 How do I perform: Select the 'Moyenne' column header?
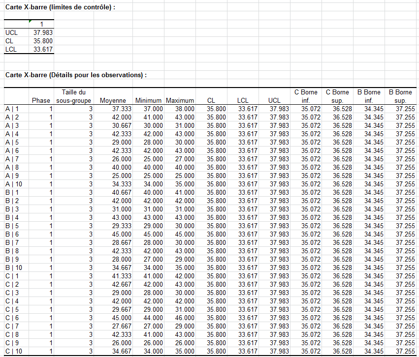click(113, 100)
